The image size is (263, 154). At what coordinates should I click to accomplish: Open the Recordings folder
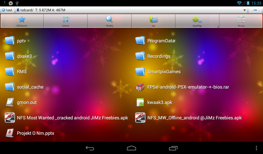[158, 56]
